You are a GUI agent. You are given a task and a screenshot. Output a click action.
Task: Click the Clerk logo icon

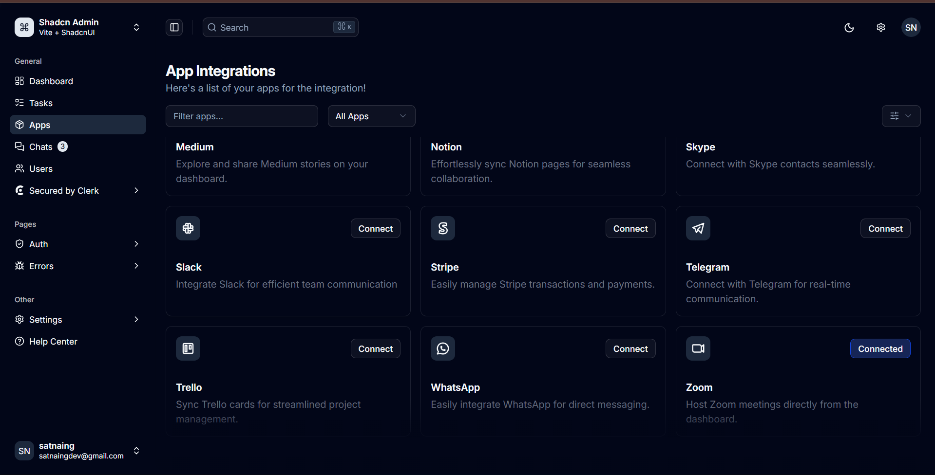pyautogui.click(x=19, y=190)
